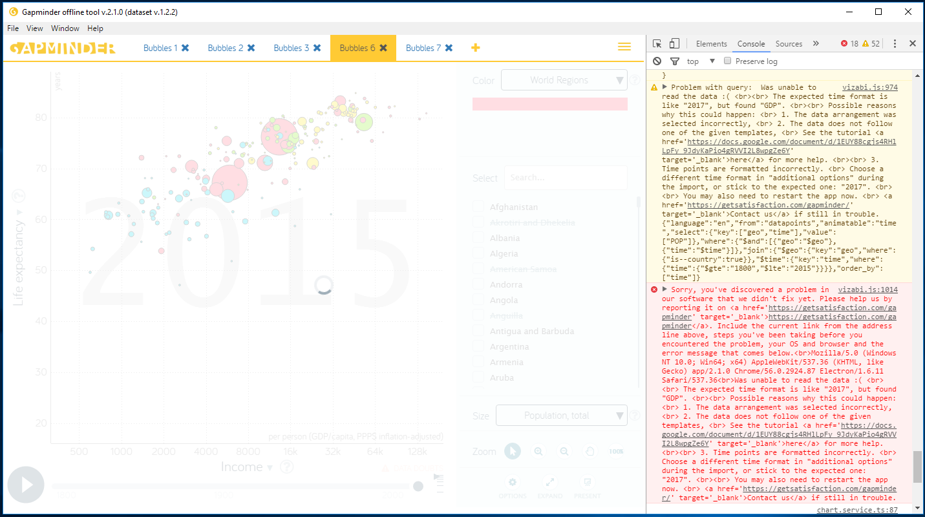Activate the pan hand tool
The image size is (925, 517).
590,452
